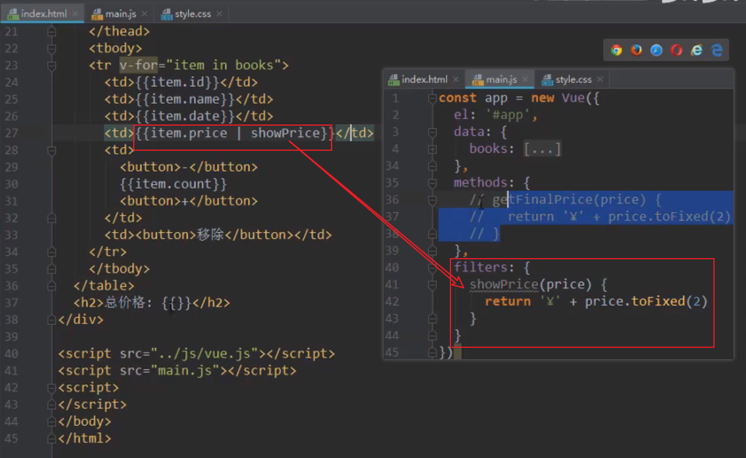Collapse const app fold marker at line 1
Screen dimensions: 746x458
click(x=432, y=98)
